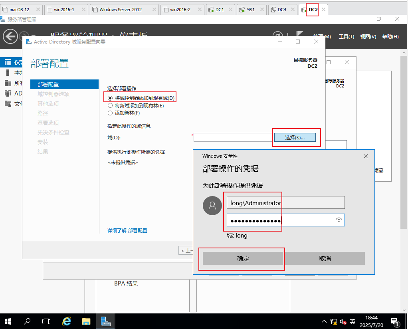
Task: Select the file services sidebar item
Action: point(11,104)
